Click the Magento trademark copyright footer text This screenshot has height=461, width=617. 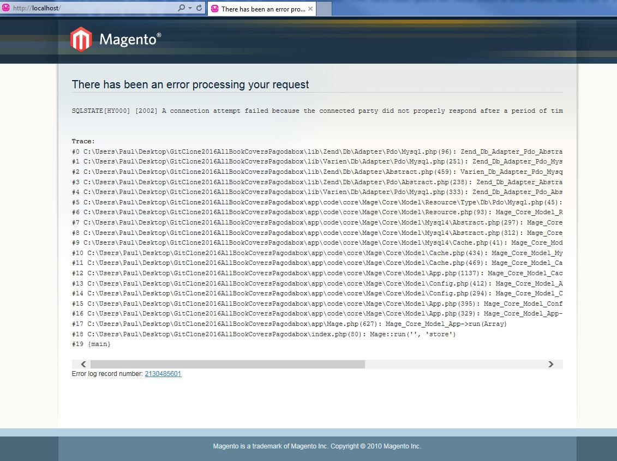pyautogui.click(x=317, y=446)
